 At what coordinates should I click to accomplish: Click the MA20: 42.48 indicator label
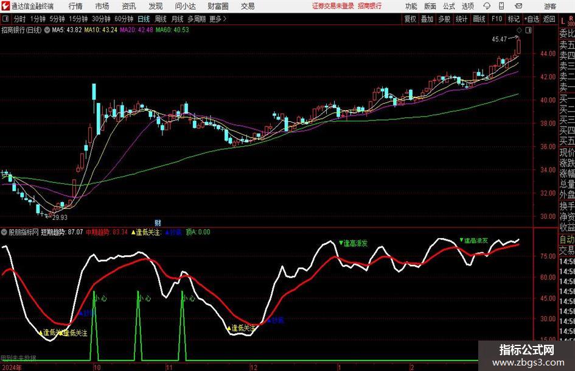136,30
